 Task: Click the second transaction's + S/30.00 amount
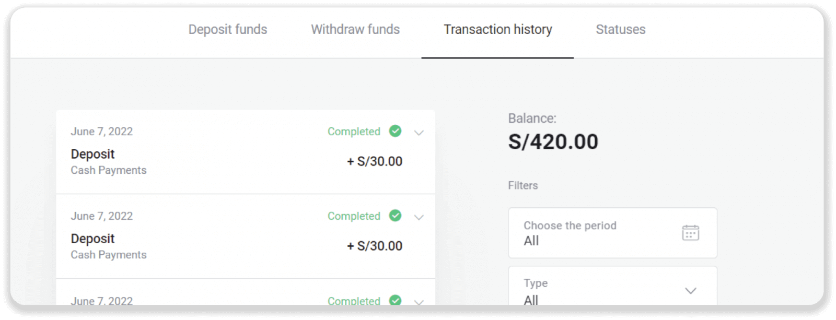click(375, 246)
